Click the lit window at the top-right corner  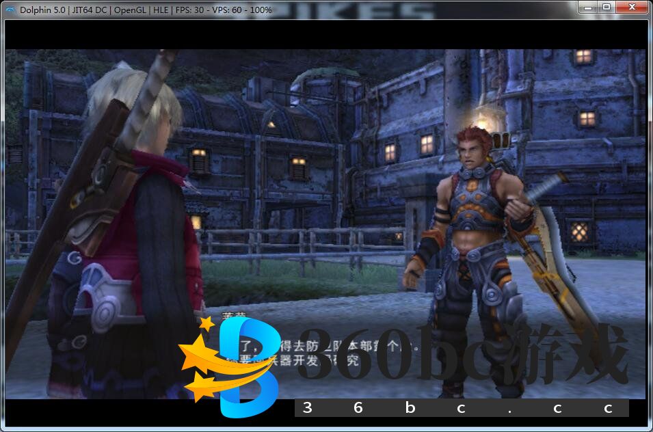[583, 57]
